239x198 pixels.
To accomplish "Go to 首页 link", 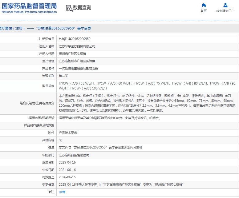I will 204,11.
